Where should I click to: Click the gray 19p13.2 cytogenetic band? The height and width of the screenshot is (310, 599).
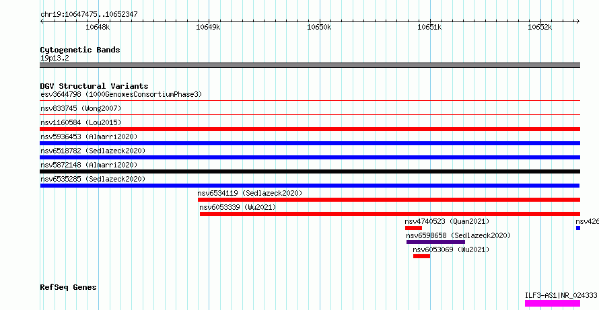click(310, 65)
